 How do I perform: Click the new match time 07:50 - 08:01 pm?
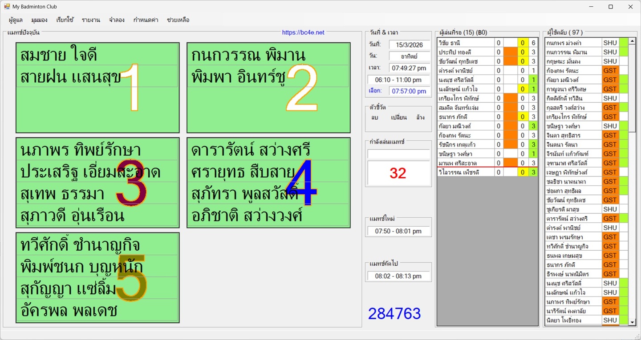tap(398, 231)
